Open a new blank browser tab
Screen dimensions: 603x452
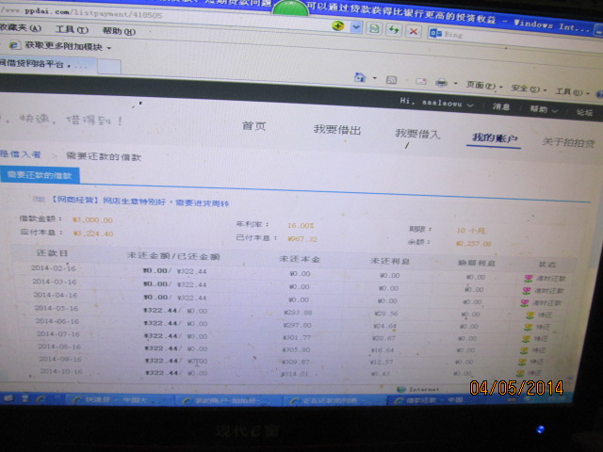(x=109, y=67)
